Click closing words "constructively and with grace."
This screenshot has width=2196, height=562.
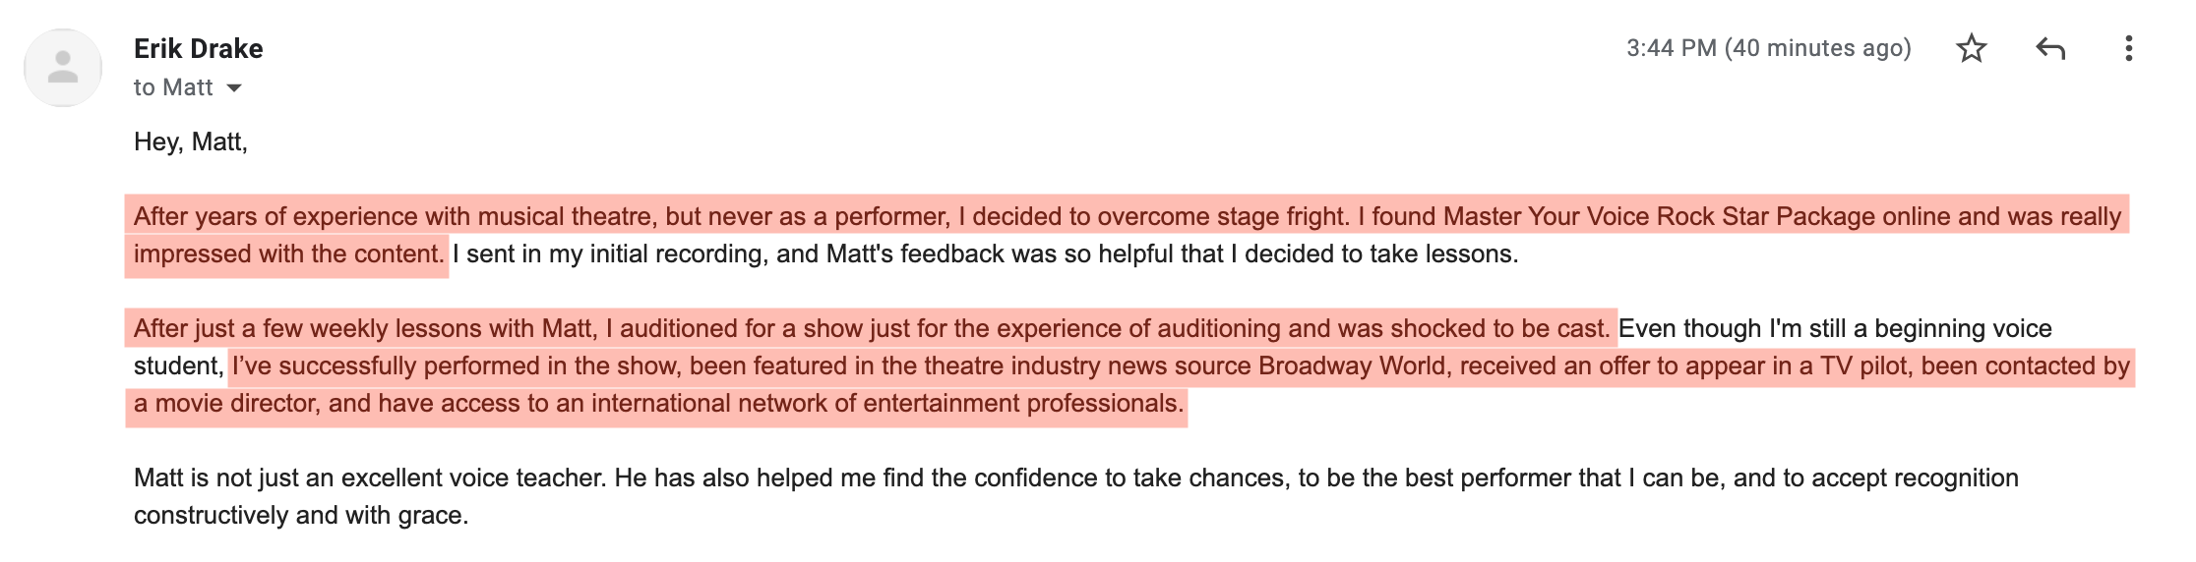[x=301, y=515]
